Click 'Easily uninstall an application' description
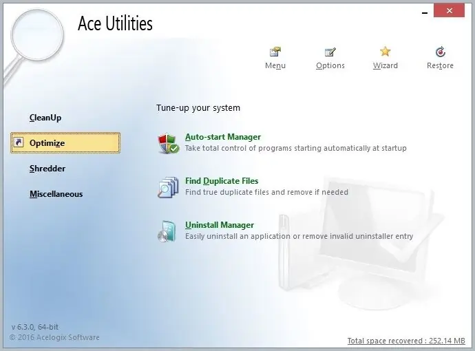The height and width of the screenshot is (351, 475). point(299,236)
